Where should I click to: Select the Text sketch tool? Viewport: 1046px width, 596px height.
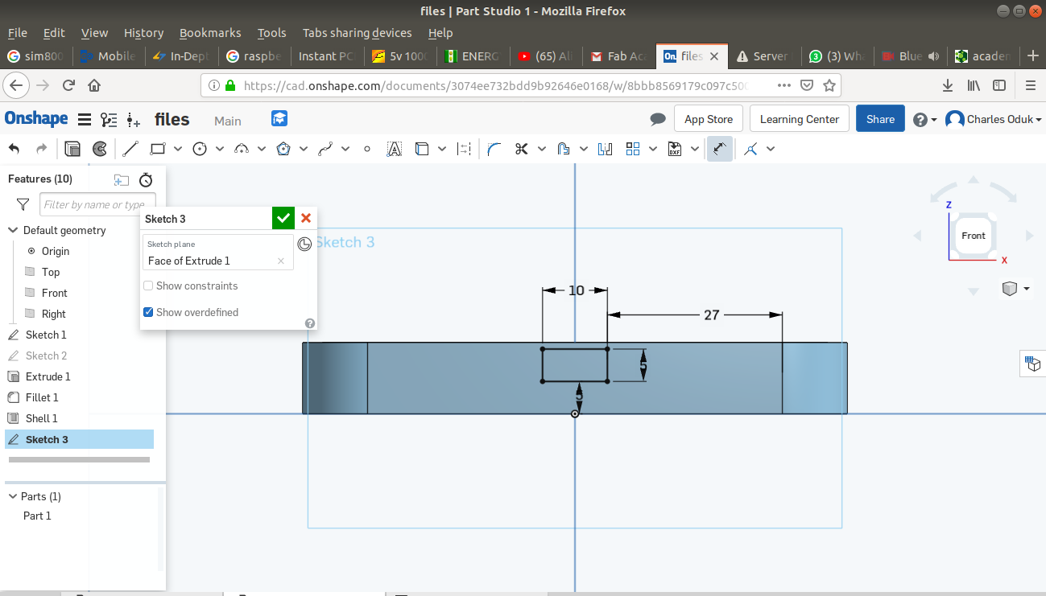pos(395,149)
